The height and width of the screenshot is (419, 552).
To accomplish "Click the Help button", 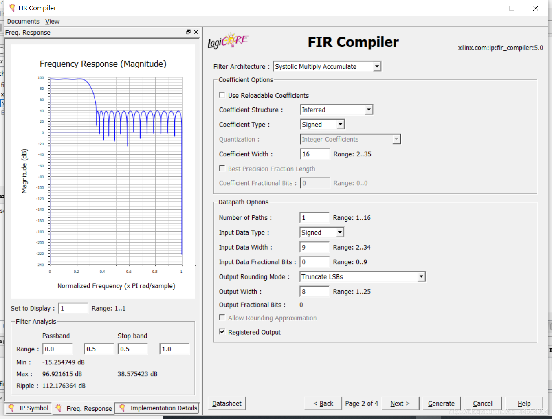I will click(524, 404).
